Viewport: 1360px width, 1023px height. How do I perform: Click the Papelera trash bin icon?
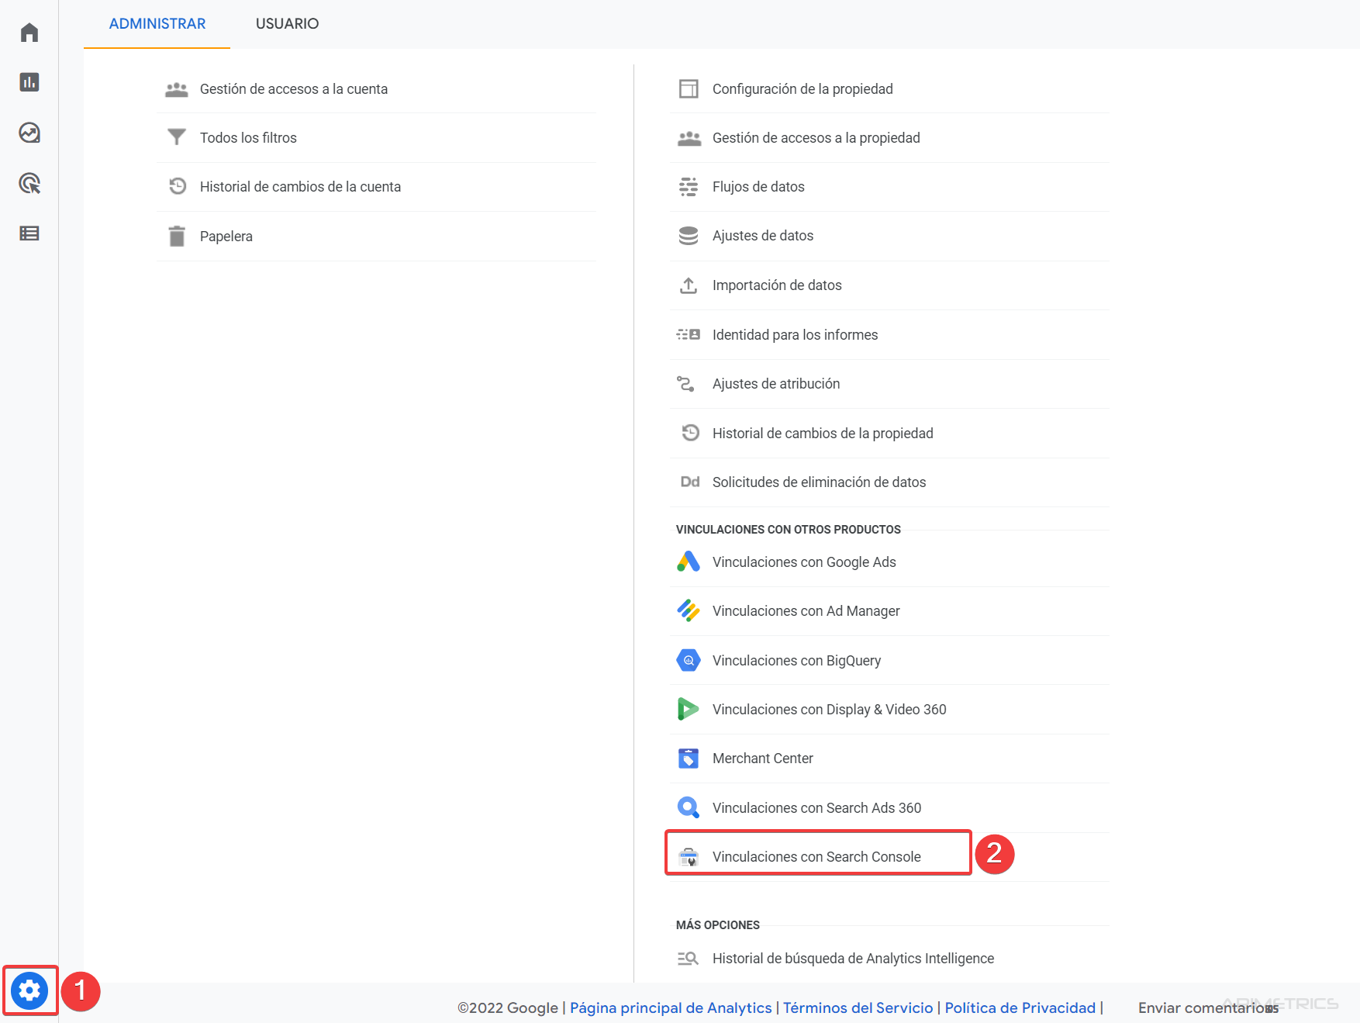pos(177,236)
